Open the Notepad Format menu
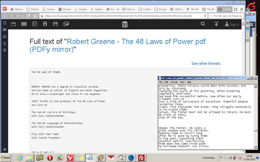This screenshot has height=162, width=260. point(174,82)
